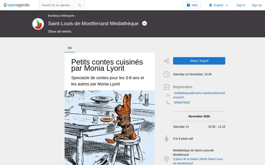Screen dimensions: 265x165
Task: Click the globe language icon
Action: click(211, 5)
